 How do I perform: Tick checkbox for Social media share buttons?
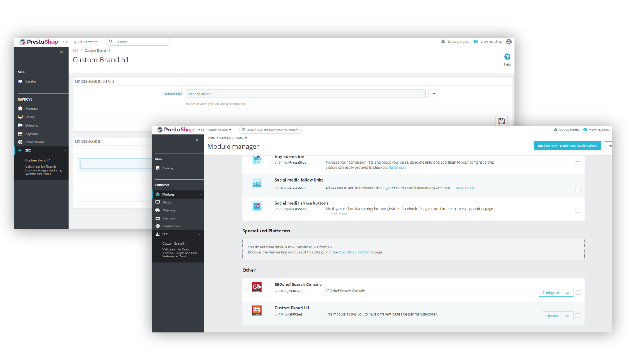[x=578, y=211]
